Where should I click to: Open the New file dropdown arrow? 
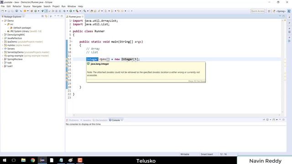click(5, 11)
